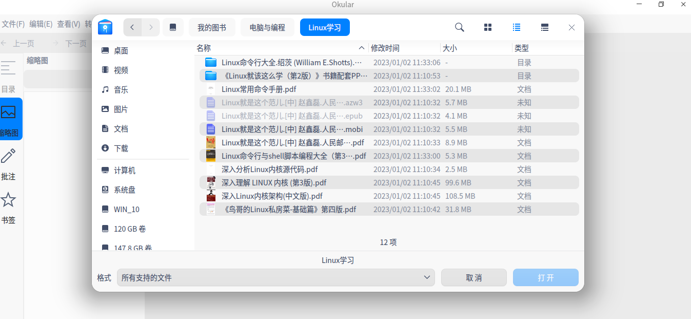The image size is (691, 319).
Task: Click thumbnail icon of 深入理解 LINUX 内核 pdf
Action: pyautogui.click(x=211, y=183)
